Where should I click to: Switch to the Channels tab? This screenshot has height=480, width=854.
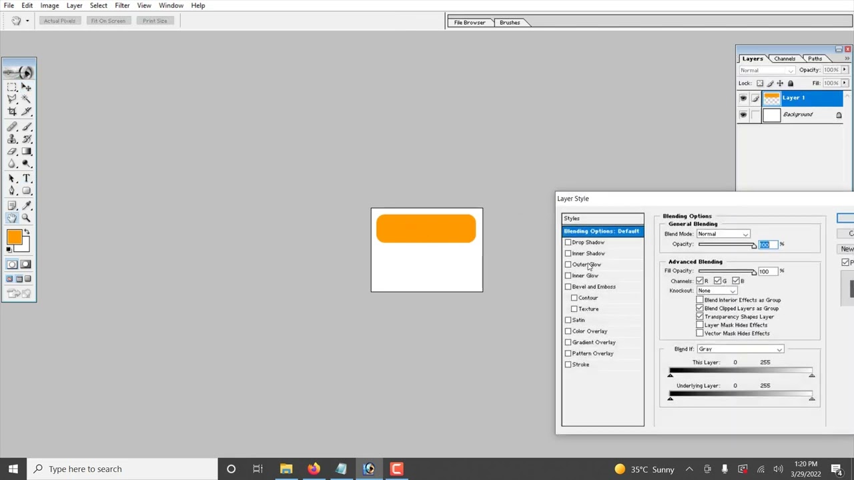(785, 59)
